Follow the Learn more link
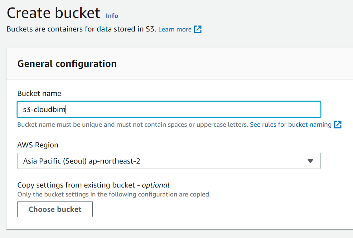Image resolution: width=353 pixels, height=238 pixels. click(x=175, y=29)
